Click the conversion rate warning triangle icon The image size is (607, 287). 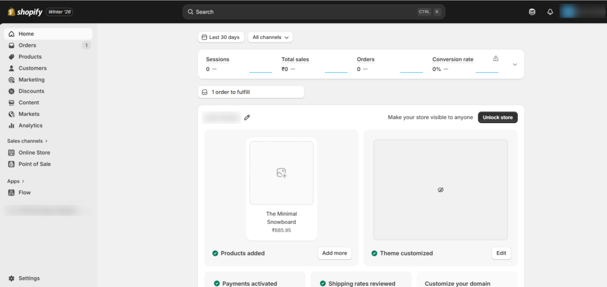pyautogui.click(x=496, y=59)
